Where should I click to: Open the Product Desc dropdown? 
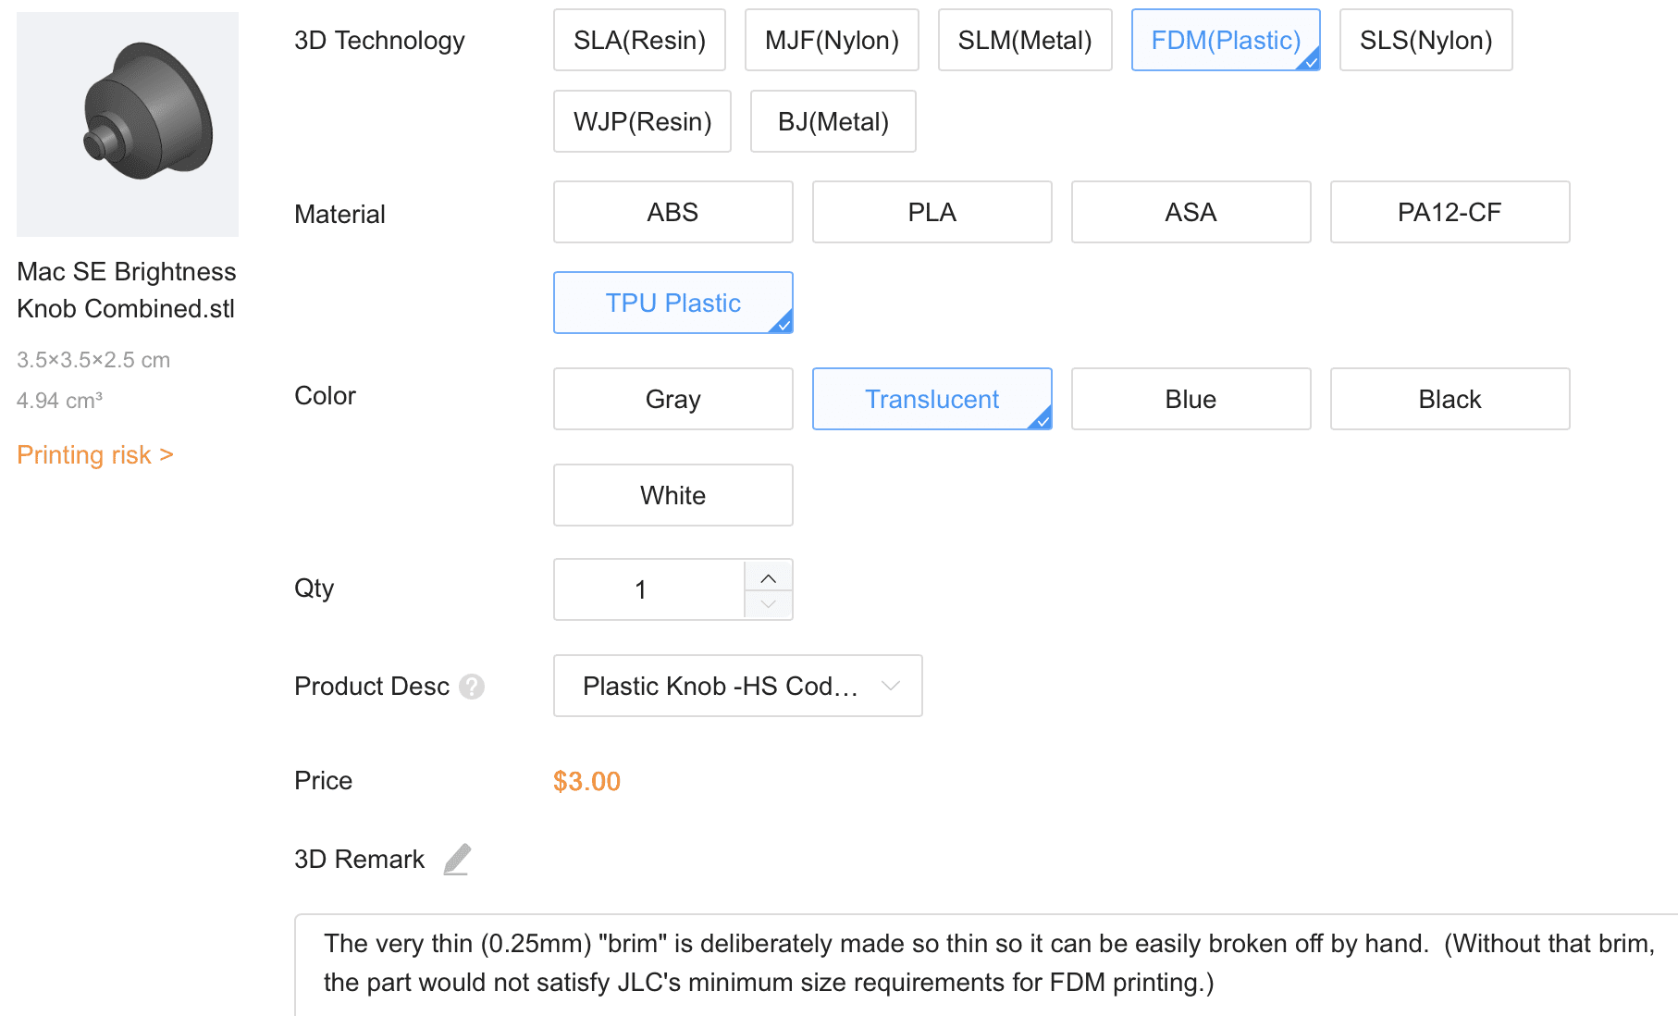[x=737, y=686]
